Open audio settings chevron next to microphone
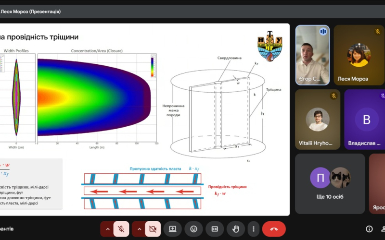 (x=107, y=229)
